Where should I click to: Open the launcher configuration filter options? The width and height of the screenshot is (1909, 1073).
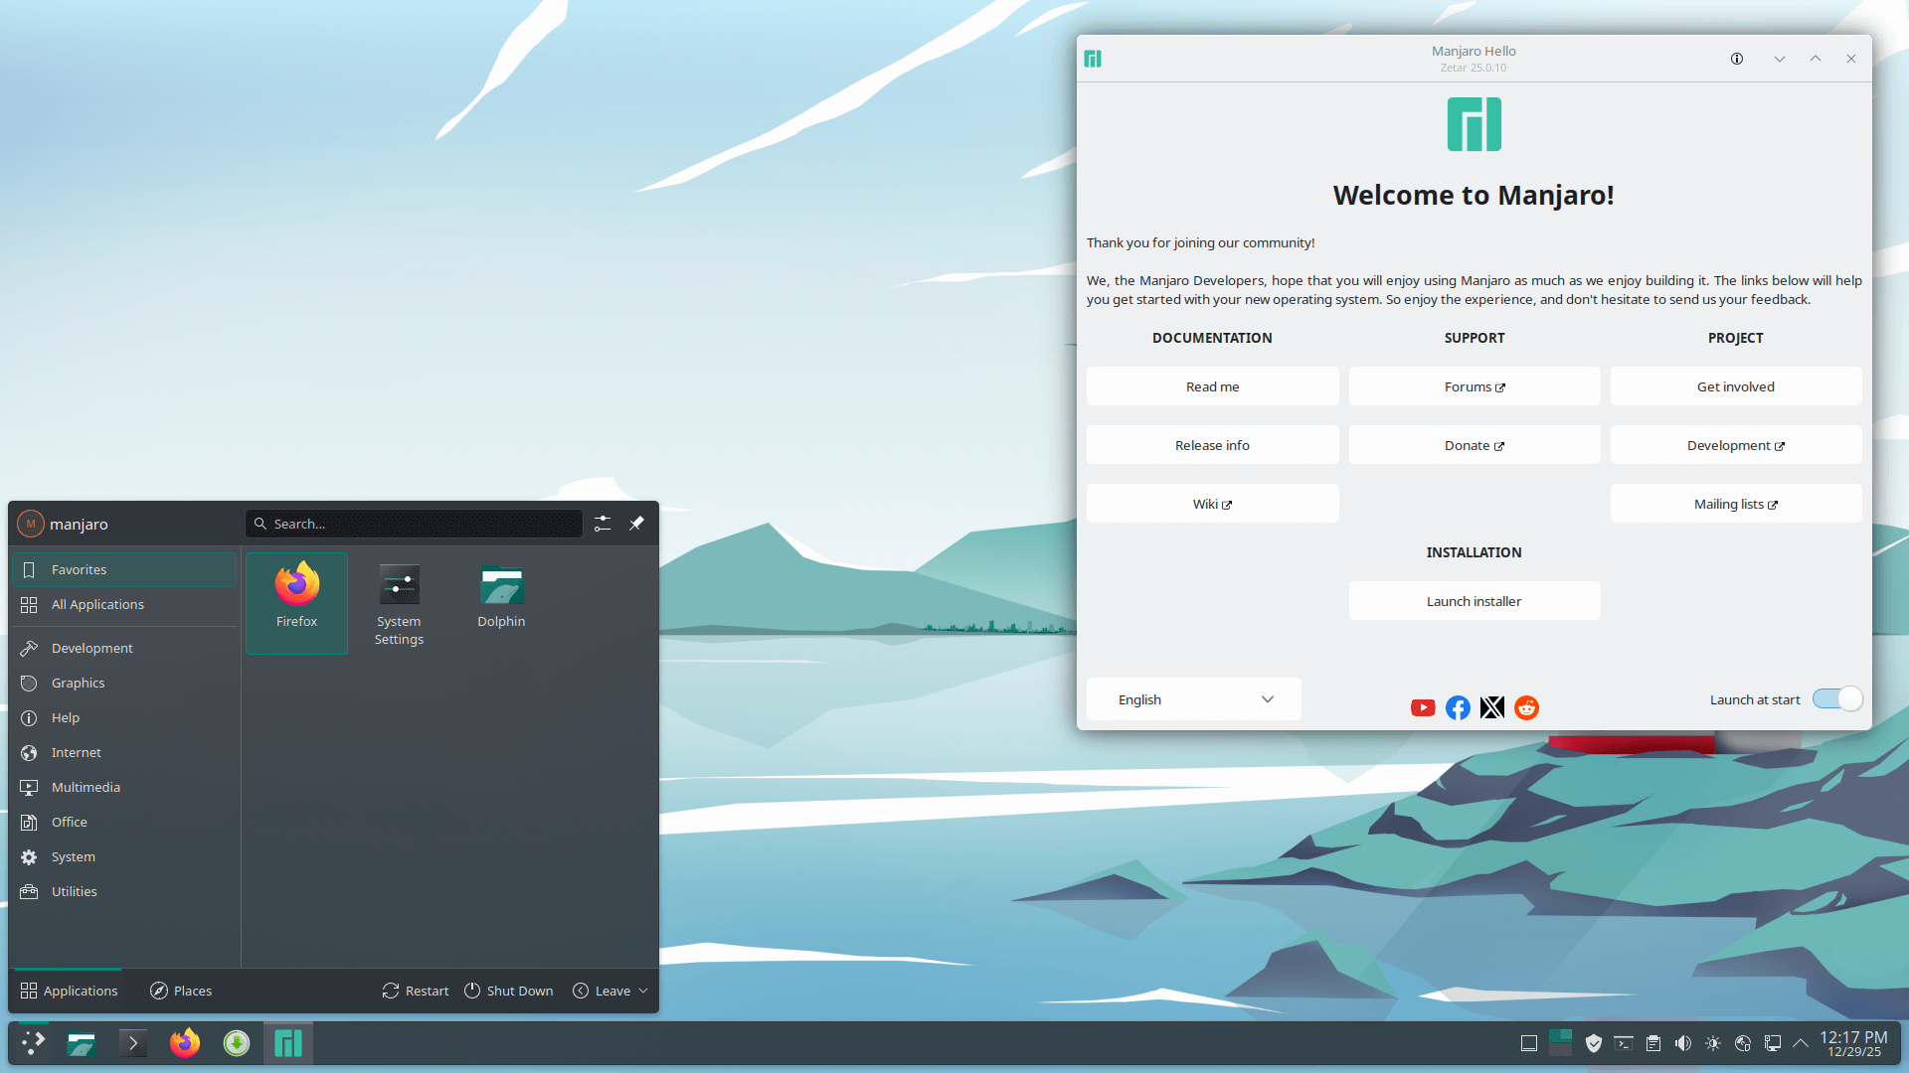click(602, 524)
